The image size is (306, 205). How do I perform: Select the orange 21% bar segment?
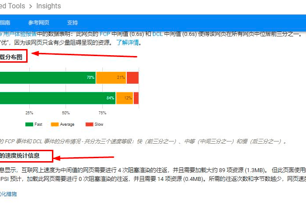tap(111, 78)
